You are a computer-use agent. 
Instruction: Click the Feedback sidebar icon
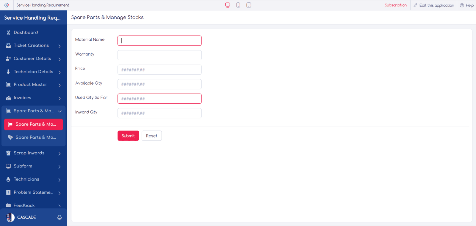tap(8, 206)
